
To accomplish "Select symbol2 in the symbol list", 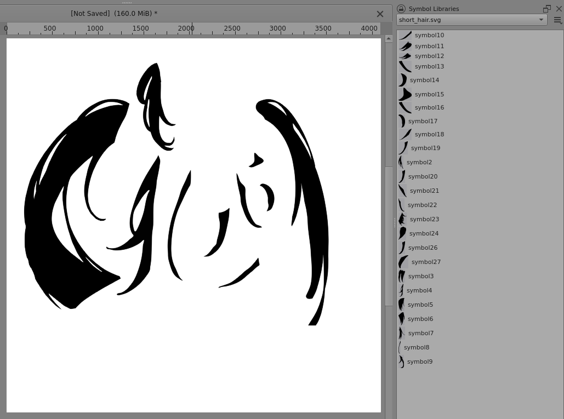I will pos(419,162).
